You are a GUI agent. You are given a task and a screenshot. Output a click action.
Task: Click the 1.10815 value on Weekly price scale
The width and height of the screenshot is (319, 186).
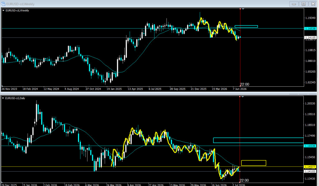[310, 50]
